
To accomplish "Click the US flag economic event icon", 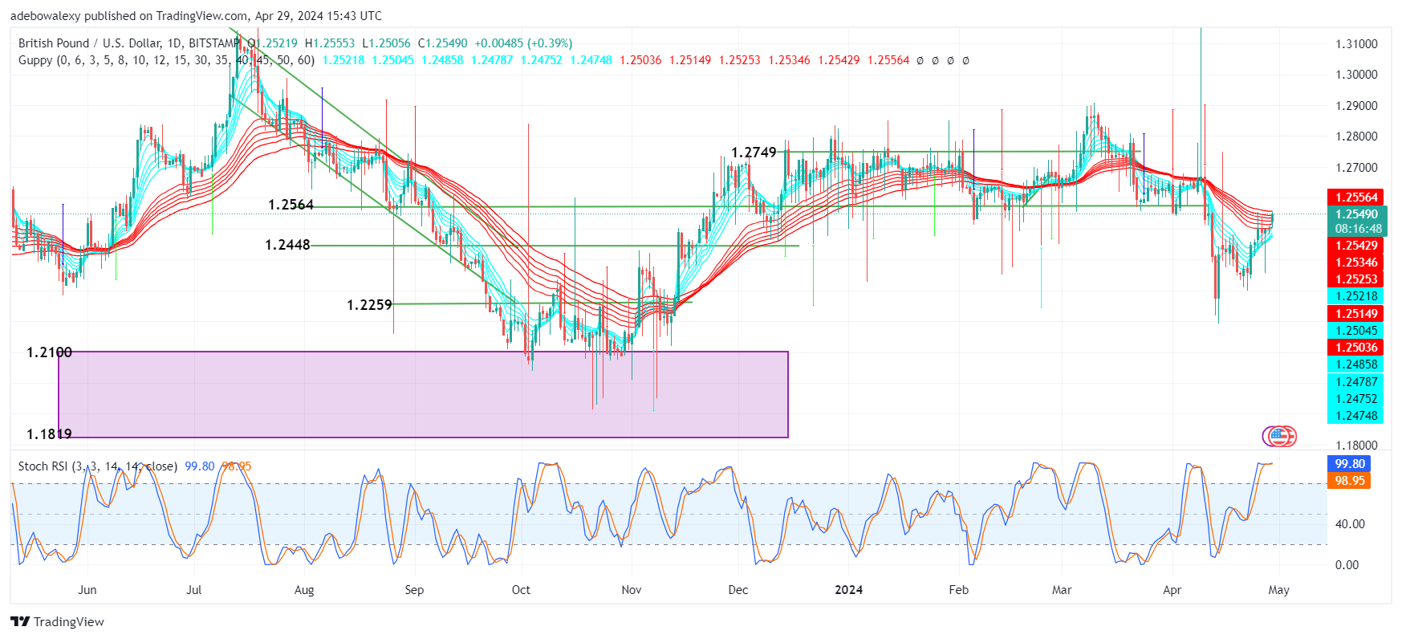I will [x=1279, y=437].
